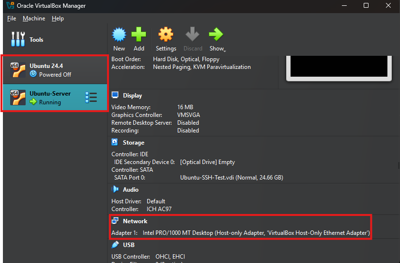Screen dimensions: 400x263
Task: Open the File menu
Action: pos(12,18)
